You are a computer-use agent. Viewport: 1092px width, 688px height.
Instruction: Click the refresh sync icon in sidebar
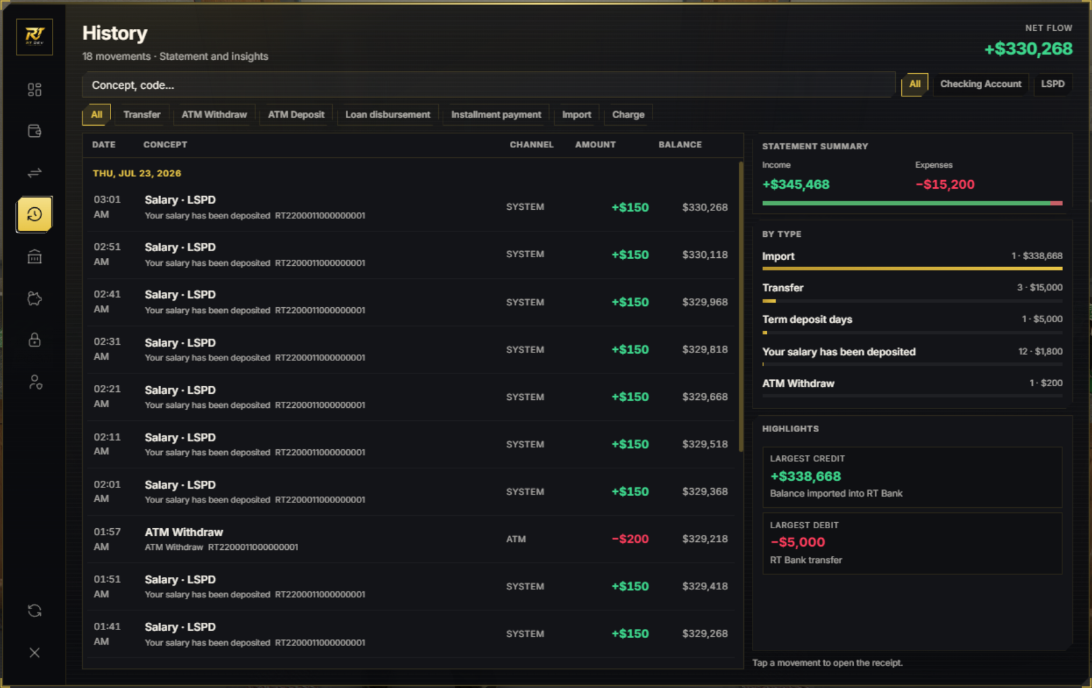coord(35,611)
